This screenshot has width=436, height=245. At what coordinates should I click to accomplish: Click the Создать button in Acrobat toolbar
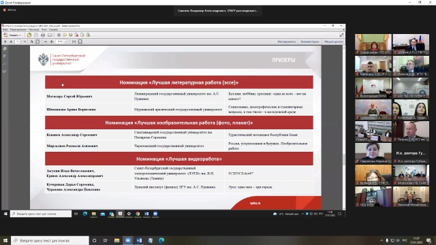(12, 35)
